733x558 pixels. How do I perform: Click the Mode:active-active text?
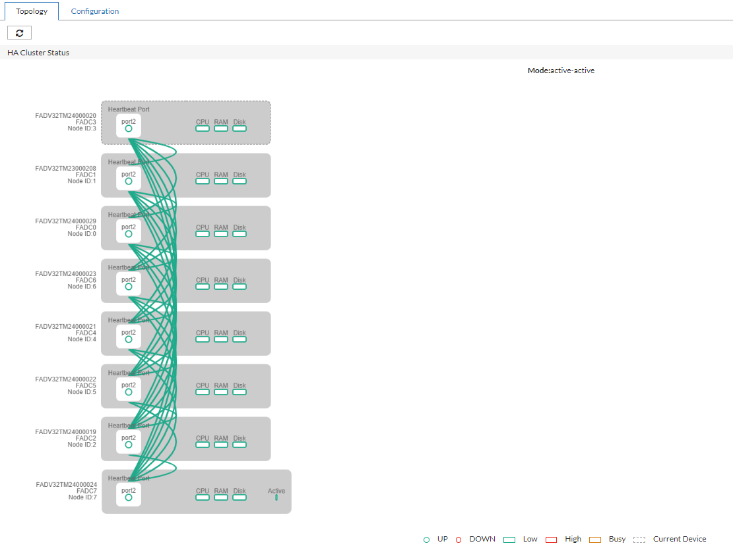tap(561, 70)
